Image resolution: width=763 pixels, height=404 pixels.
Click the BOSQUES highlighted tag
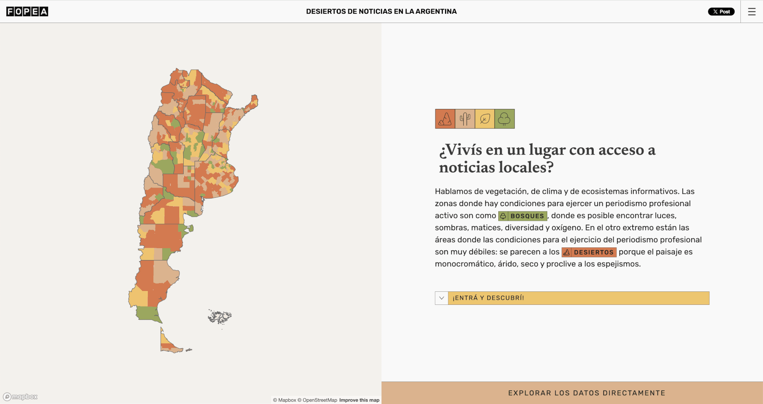pyautogui.click(x=523, y=216)
